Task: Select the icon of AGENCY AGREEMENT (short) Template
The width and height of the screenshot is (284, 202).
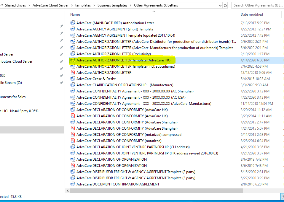Action: click(73, 29)
